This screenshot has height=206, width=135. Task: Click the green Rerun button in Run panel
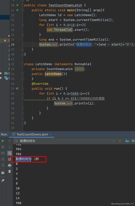tap(3, 141)
